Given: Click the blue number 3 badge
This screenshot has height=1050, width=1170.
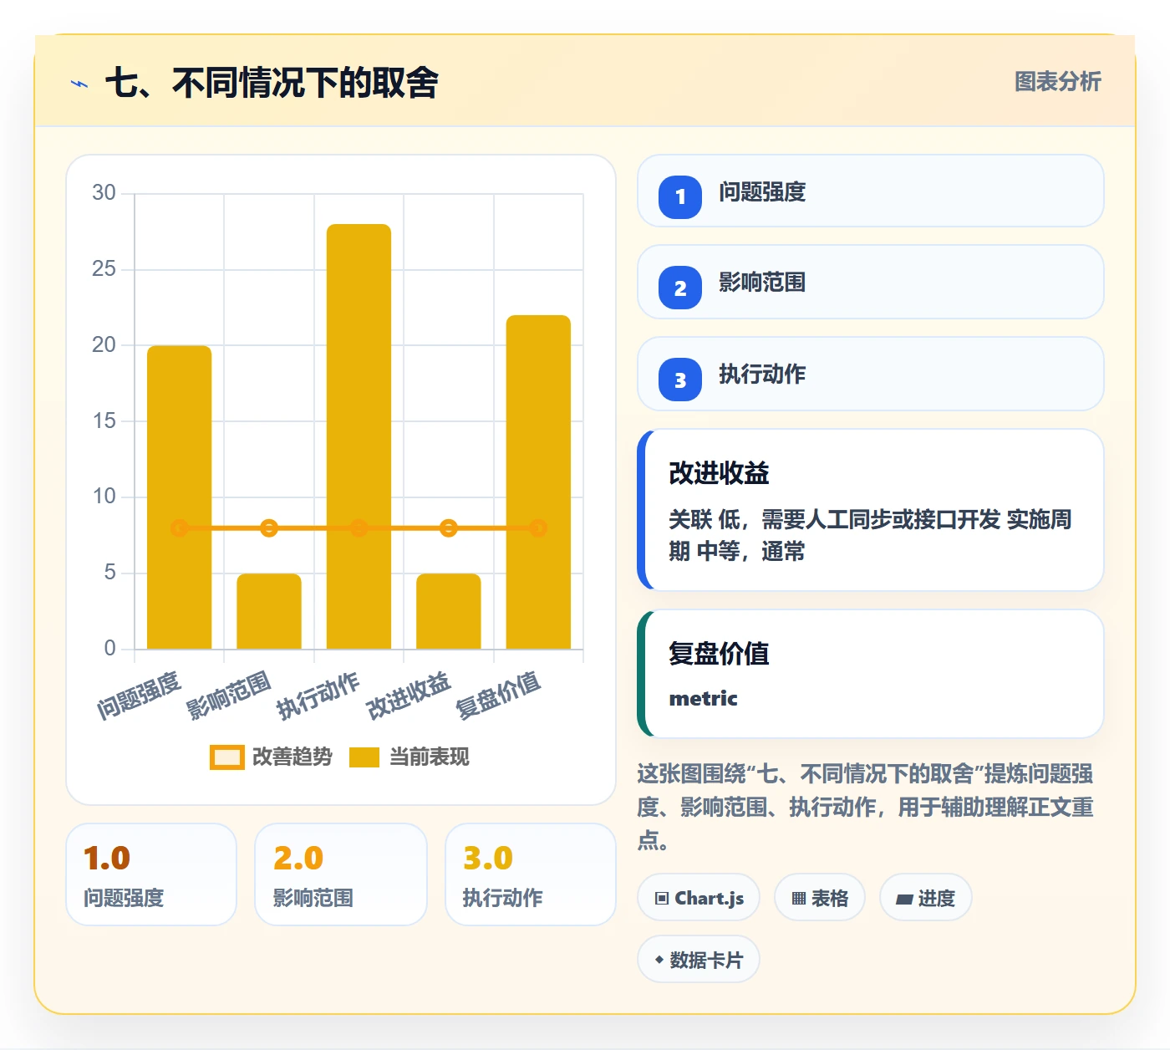Looking at the screenshot, I should [x=680, y=380].
